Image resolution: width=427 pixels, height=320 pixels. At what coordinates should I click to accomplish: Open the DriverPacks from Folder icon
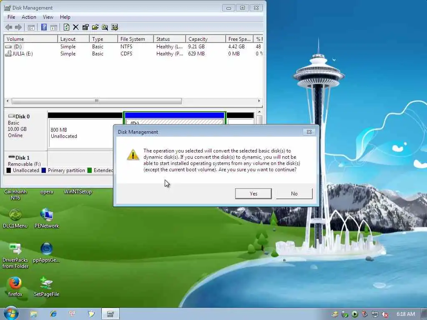pos(15,256)
